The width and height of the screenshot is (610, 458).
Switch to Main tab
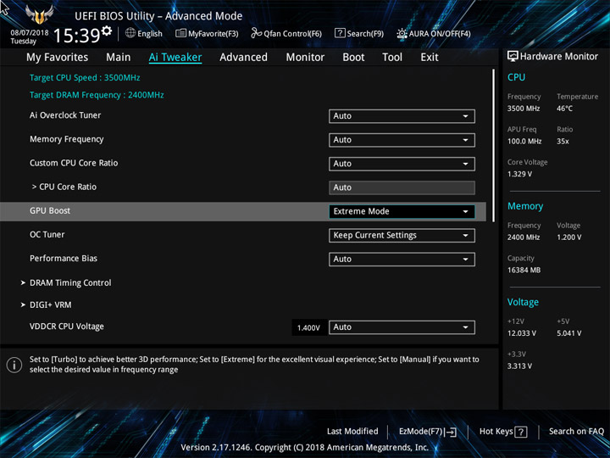(119, 58)
